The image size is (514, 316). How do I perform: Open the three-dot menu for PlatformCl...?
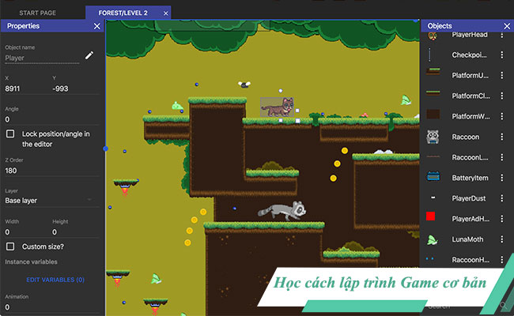pyautogui.click(x=501, y=96)
